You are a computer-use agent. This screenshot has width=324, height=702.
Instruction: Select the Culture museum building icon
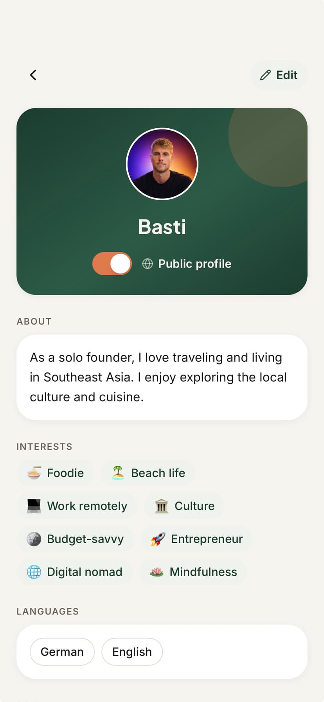point(161,506)
